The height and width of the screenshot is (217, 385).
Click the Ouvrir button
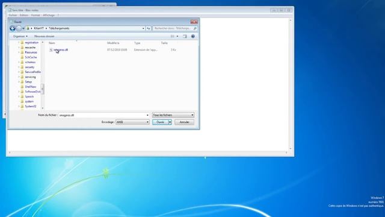tap(161, 122)
